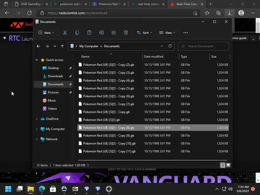This screenshot has height=195, width=260.
Task: Collapse the Quick access tree
Action: tap(37, 60)
